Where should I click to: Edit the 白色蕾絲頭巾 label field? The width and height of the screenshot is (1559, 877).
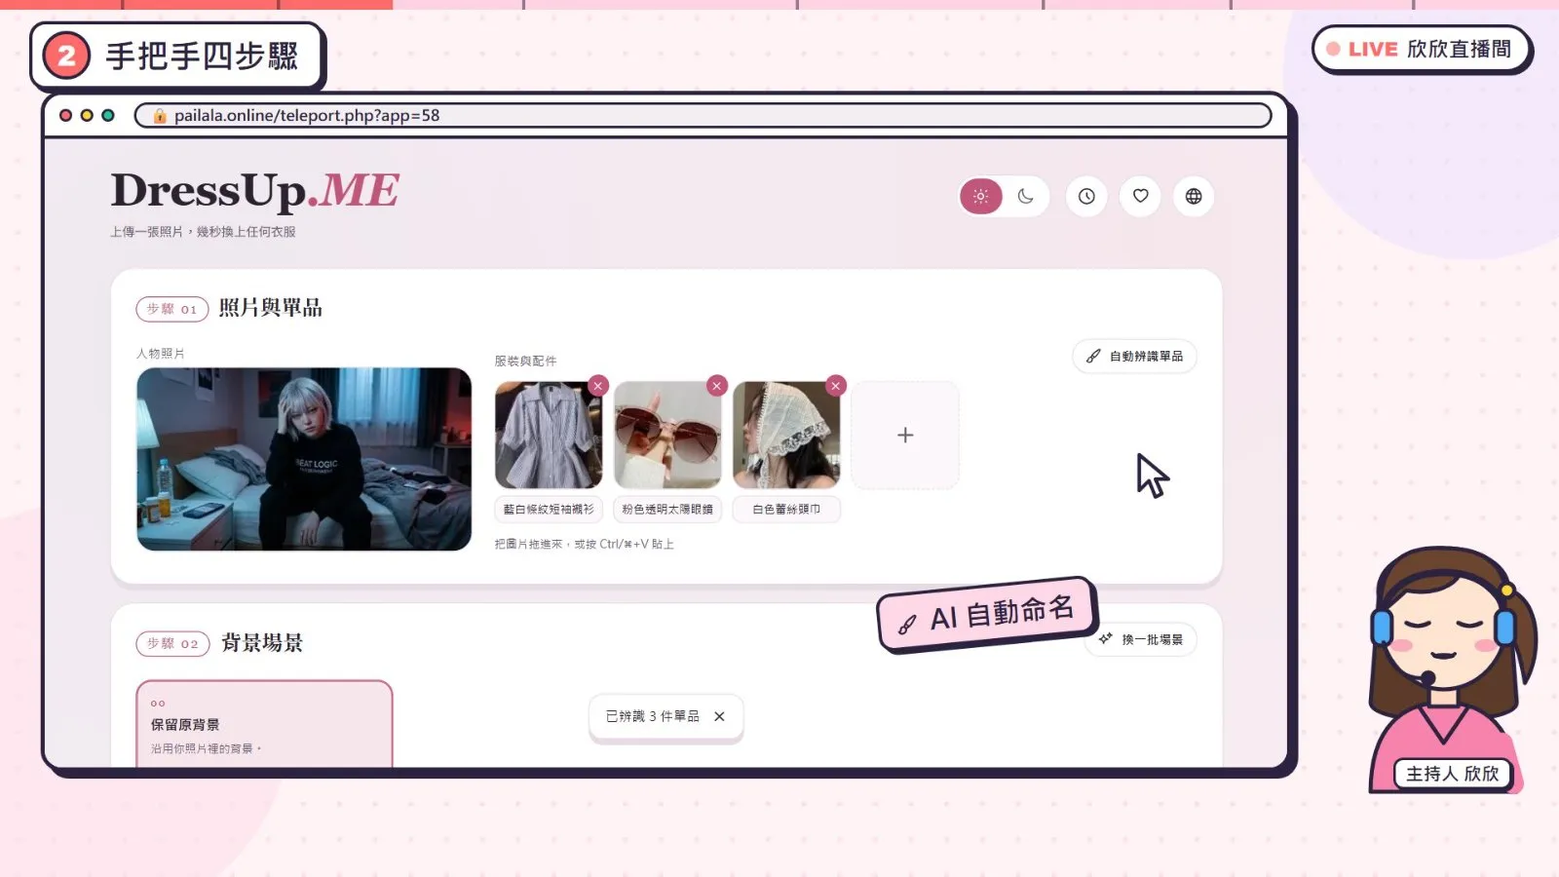click(x=786, y=509)
